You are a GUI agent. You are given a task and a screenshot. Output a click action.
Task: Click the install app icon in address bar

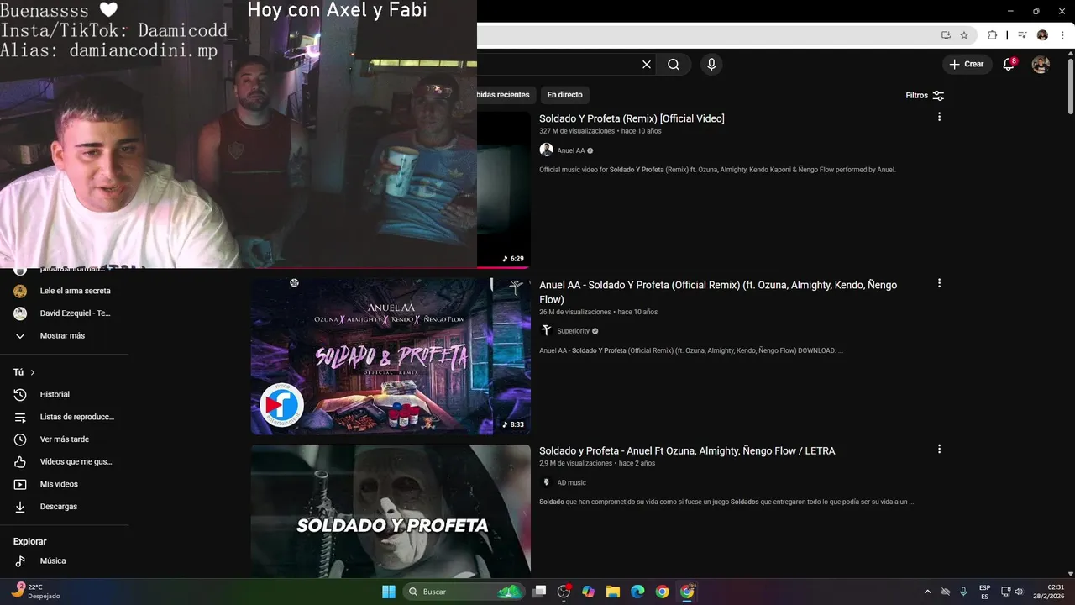pyautogui.click(x=946, y=35)
